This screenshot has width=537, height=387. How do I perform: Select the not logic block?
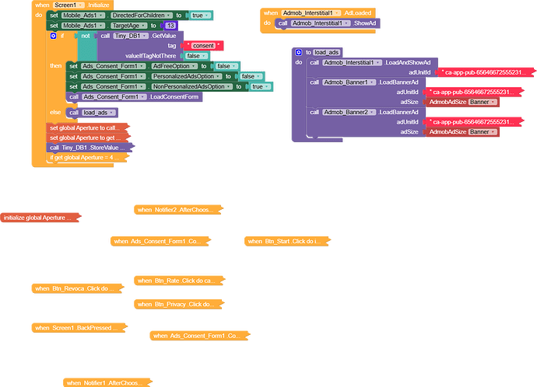(85, 36)
